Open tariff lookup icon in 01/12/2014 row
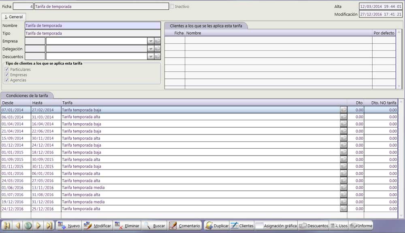405x233 pixels. click(x=343, y=145)
